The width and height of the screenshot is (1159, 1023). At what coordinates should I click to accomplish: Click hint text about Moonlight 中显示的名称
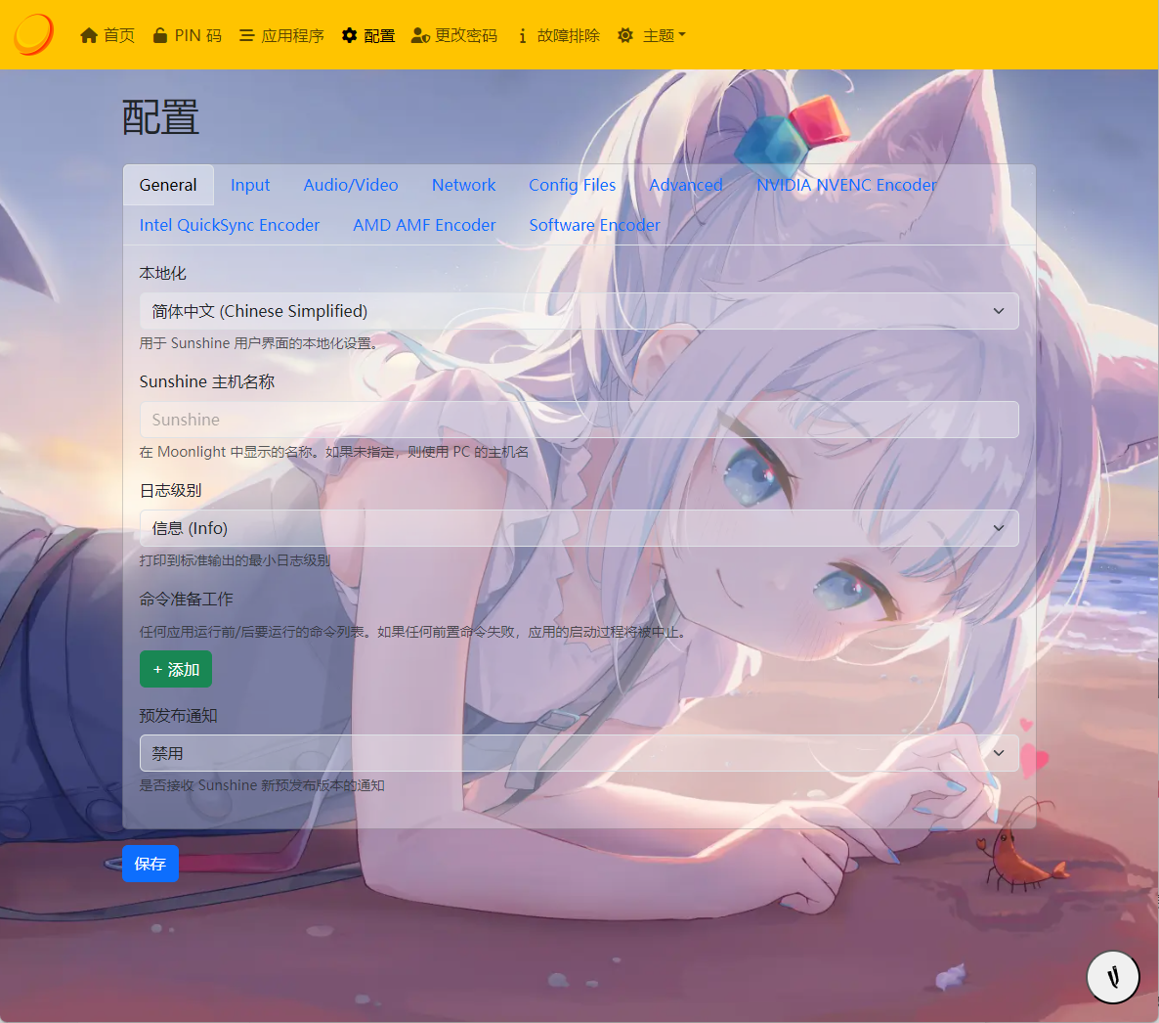pyautogui.click(x=333, y=452)
